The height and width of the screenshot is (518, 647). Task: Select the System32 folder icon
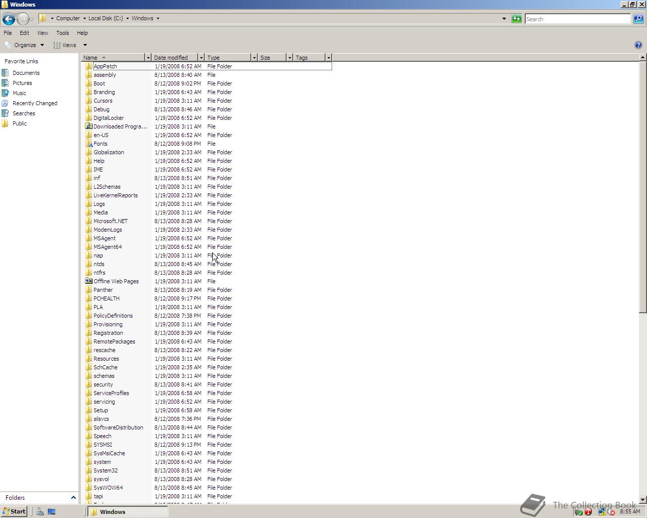point(88,470)
